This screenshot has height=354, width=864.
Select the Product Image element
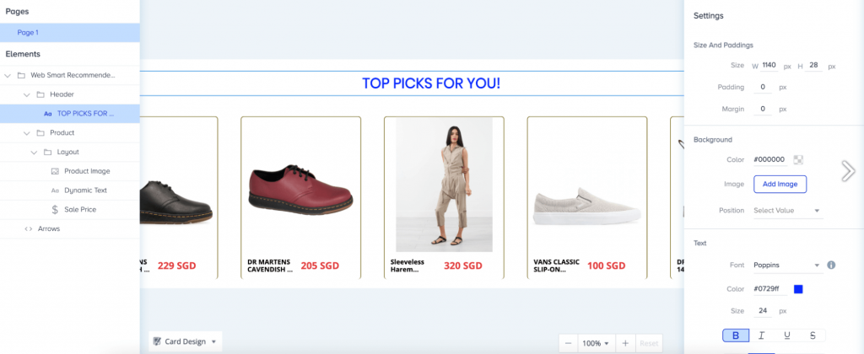pyautogui.click(x=86, y=171)
